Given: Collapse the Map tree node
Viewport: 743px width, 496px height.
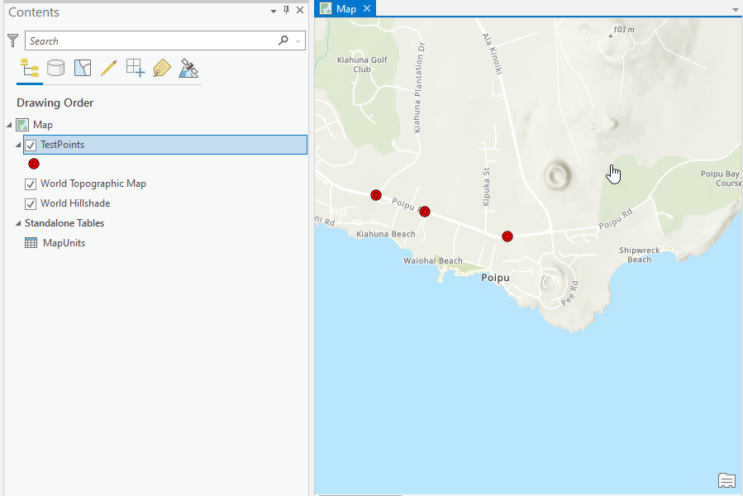Looking at the screenshot, I should (9, 125).
